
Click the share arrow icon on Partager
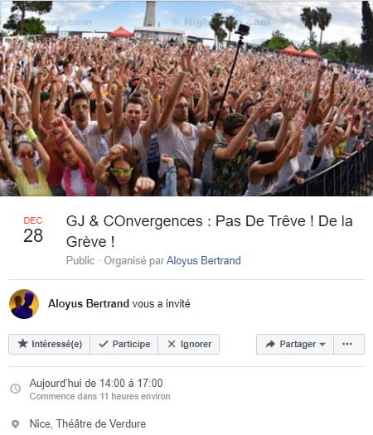pyautogui.click(x=270, y=344)
